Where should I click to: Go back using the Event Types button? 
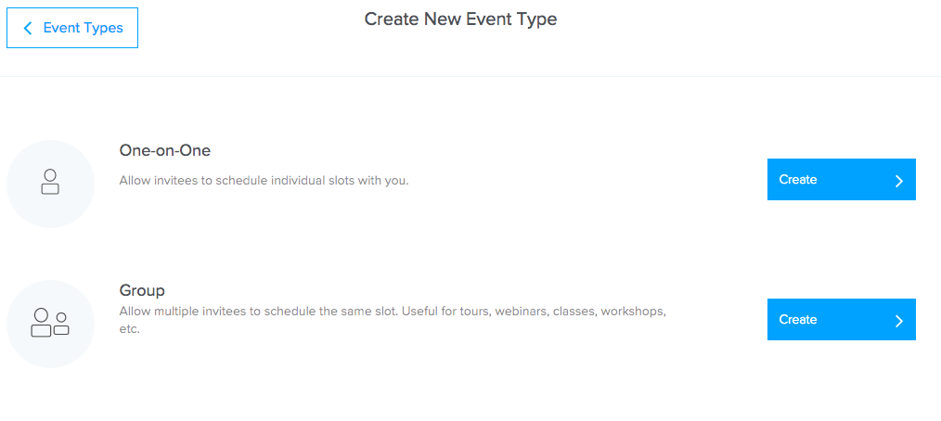click(x=72, y=28)
